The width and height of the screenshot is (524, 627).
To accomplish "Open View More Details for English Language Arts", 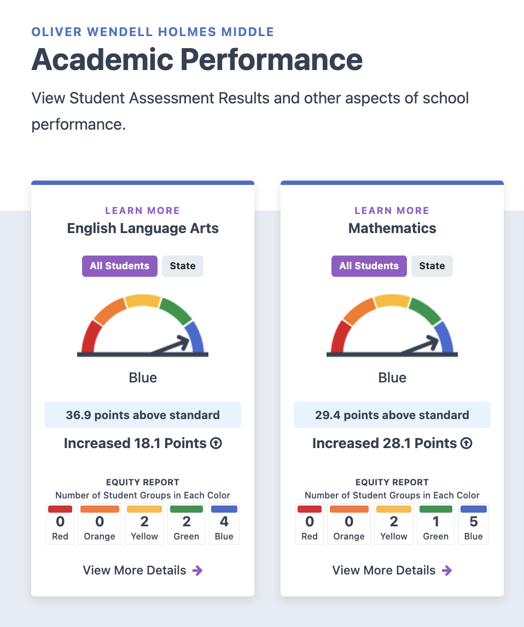I will 135,570.
